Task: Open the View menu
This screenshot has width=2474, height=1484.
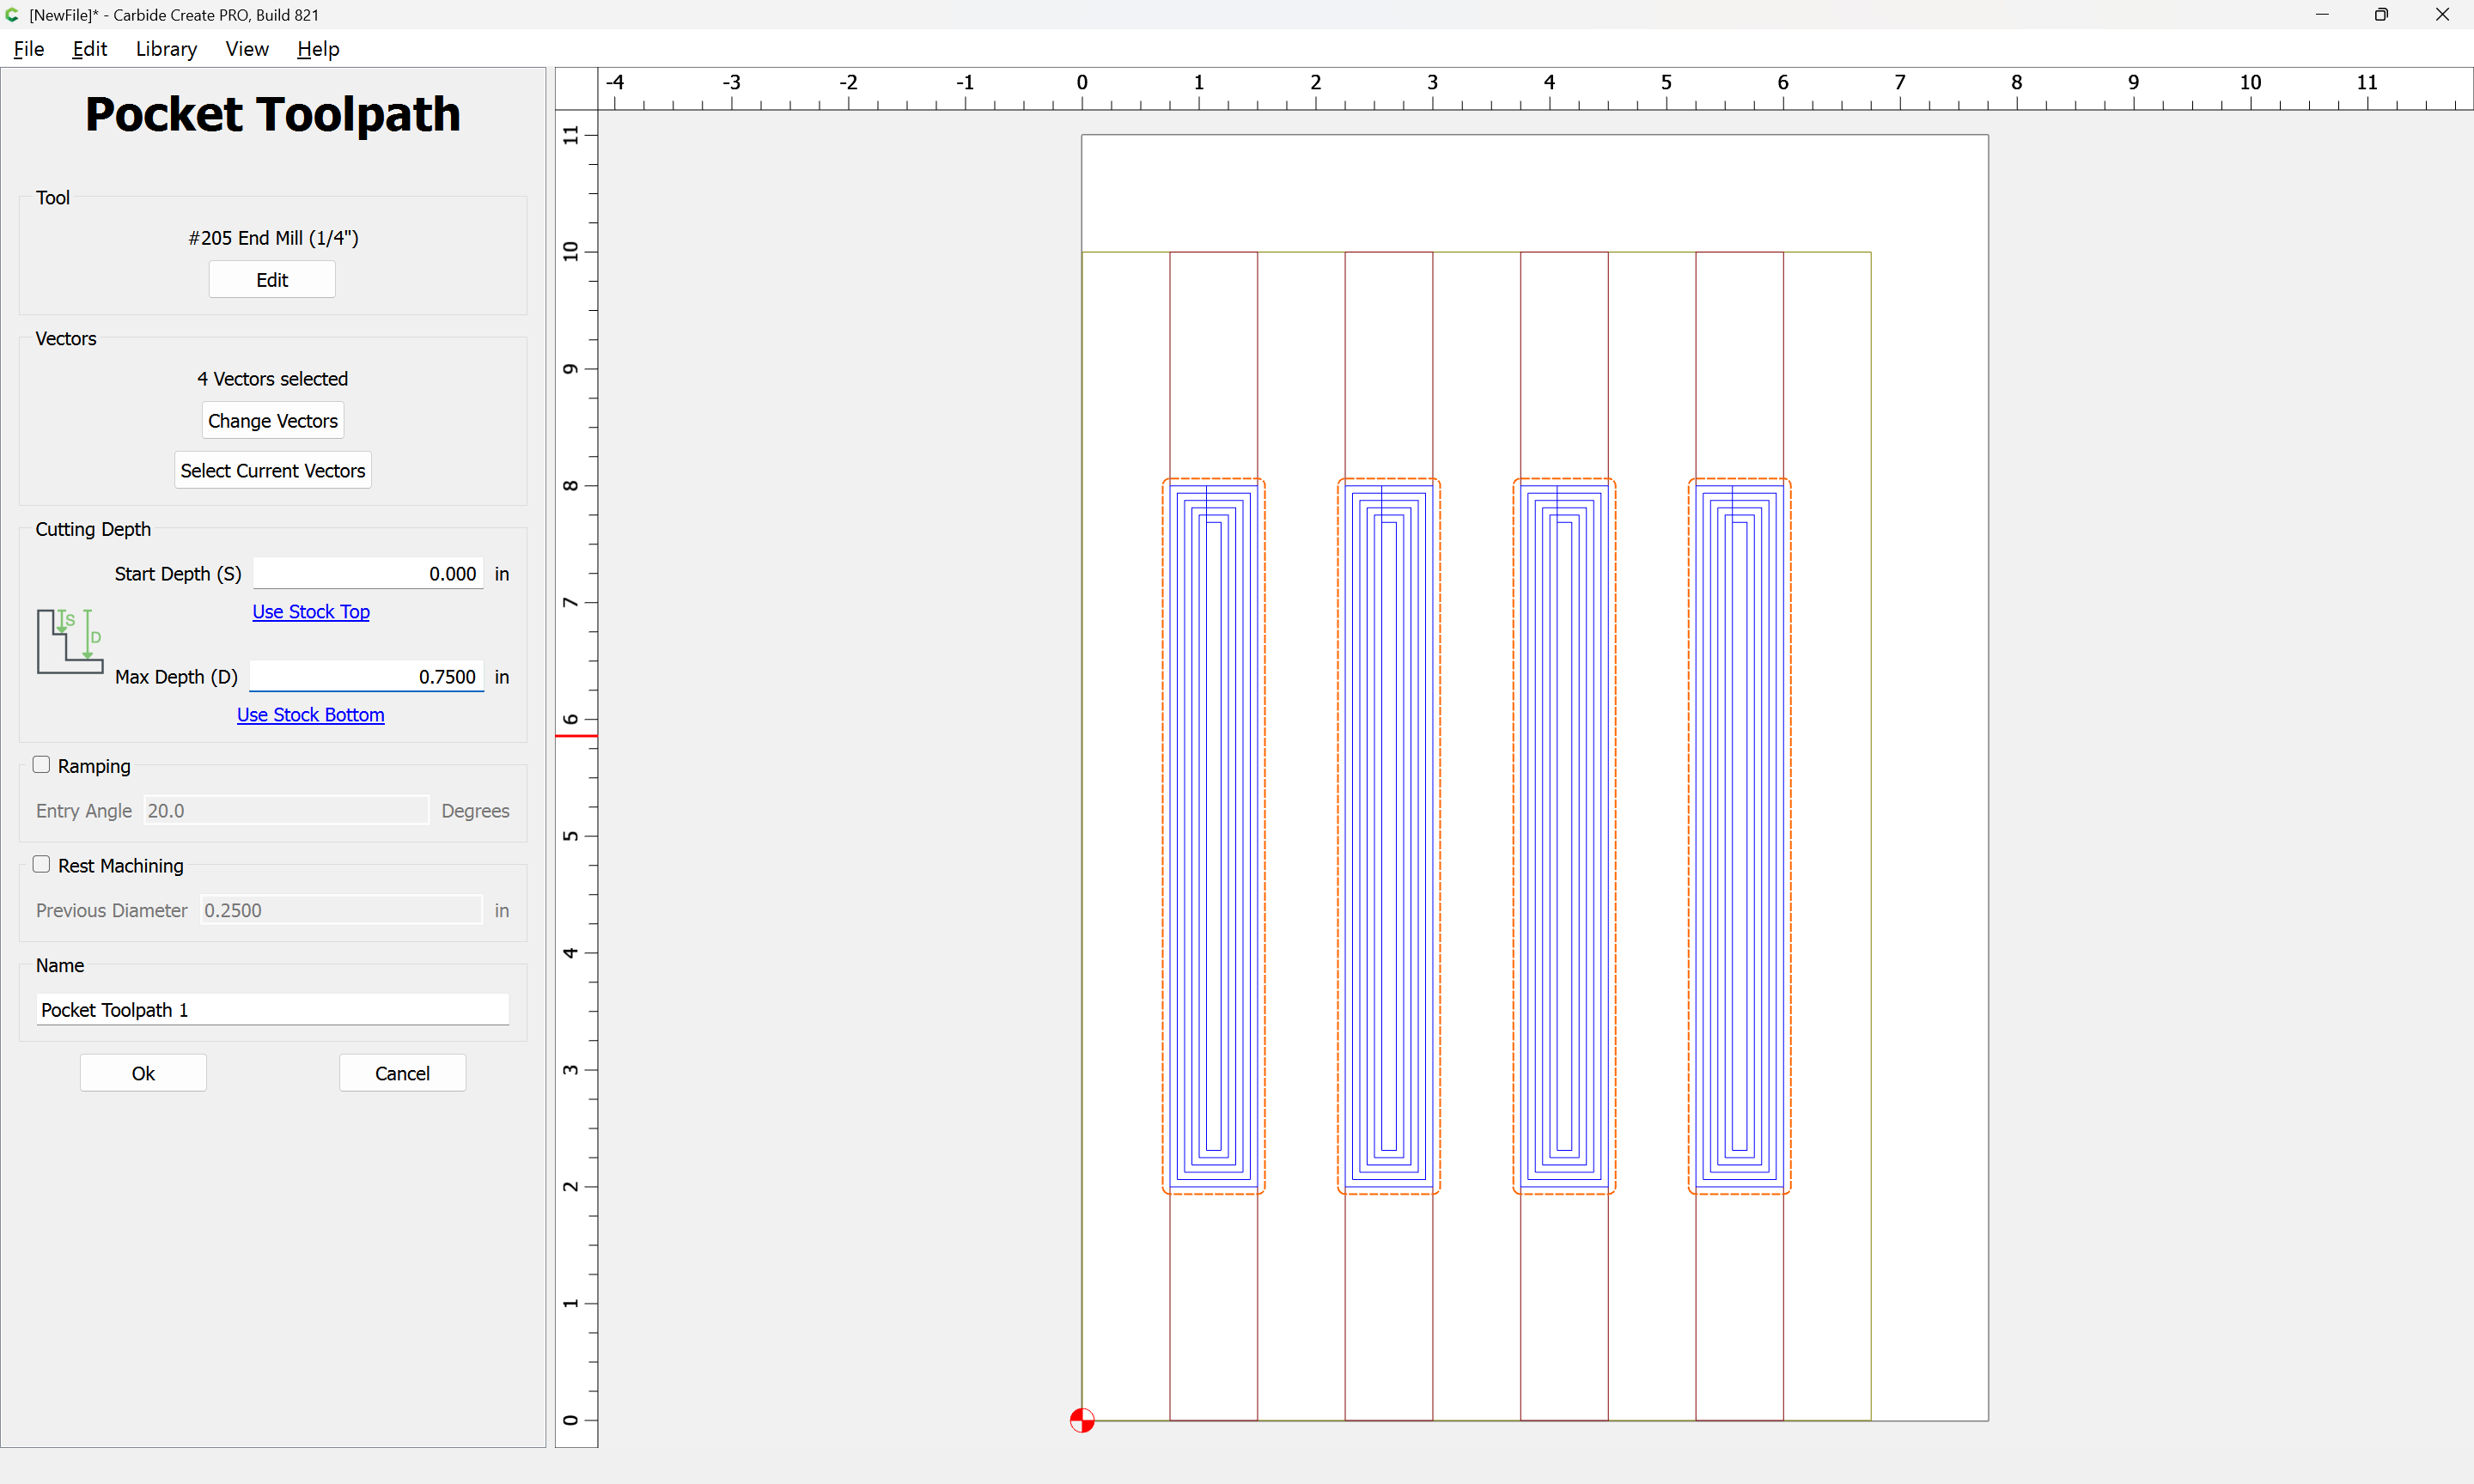Action: (x=246, y=49)
